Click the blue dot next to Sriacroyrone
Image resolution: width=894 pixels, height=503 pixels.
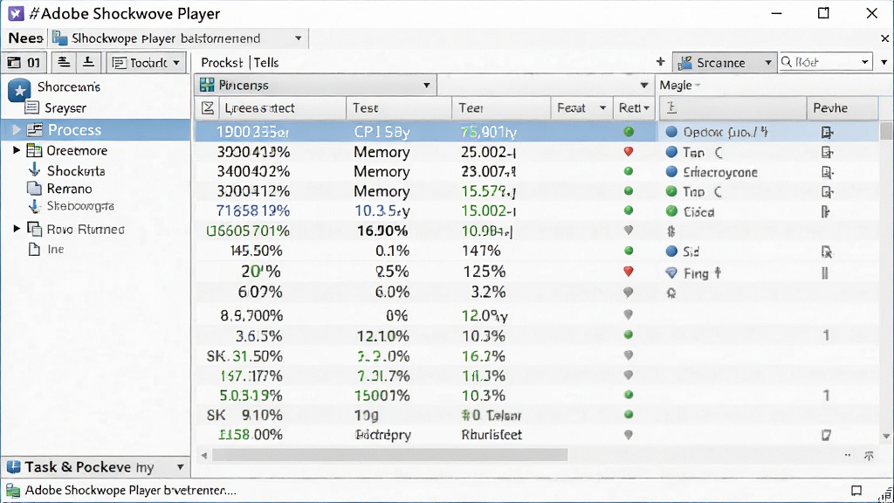(671, 171)
